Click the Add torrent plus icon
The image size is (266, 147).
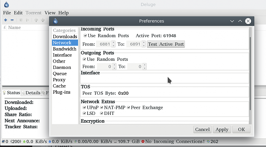[x=6, y=20]
